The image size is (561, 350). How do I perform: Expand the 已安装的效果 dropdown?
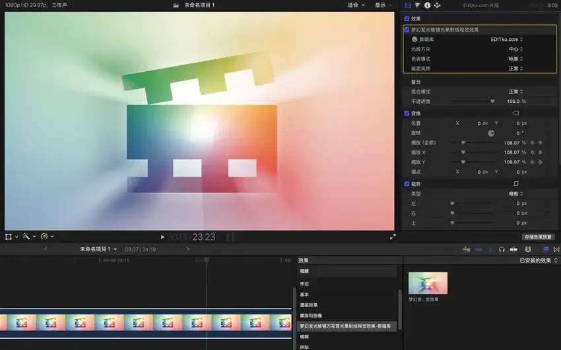pyautogui.click(x=538, y=260)
